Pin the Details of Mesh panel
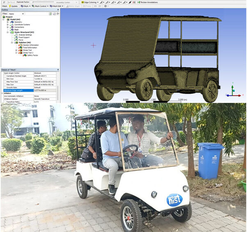 click(58, 69)
